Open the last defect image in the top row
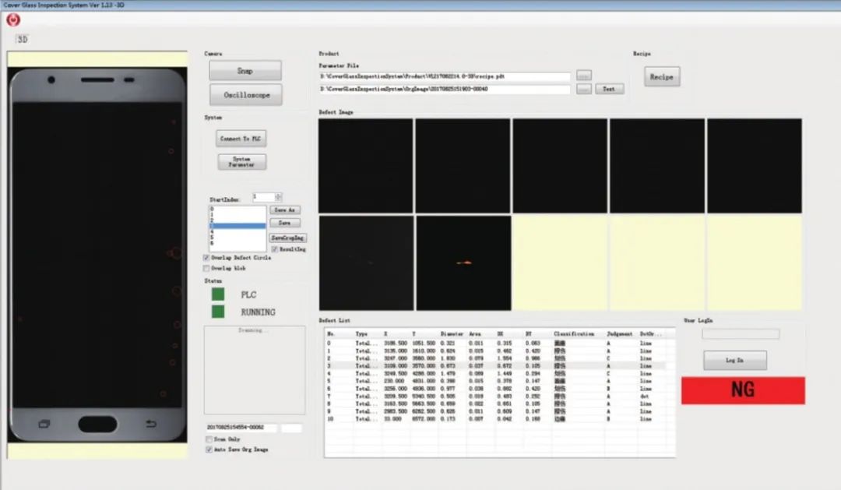This screenshot has width=841, height=490. click(755, 166)
